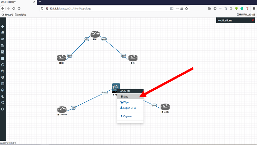Open the page actions three-dots menu
The width and height of the screenshot is (257, 145).
coord(177,9)
